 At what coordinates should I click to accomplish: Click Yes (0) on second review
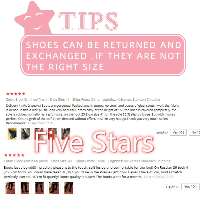point(190,187)
